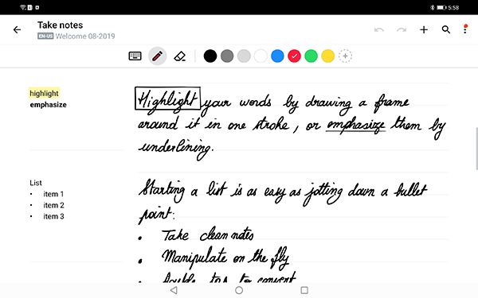Click the vertical scrollbar handle
Image resolution: width=478 pixels, height=298 pixels.
point(476,149)
